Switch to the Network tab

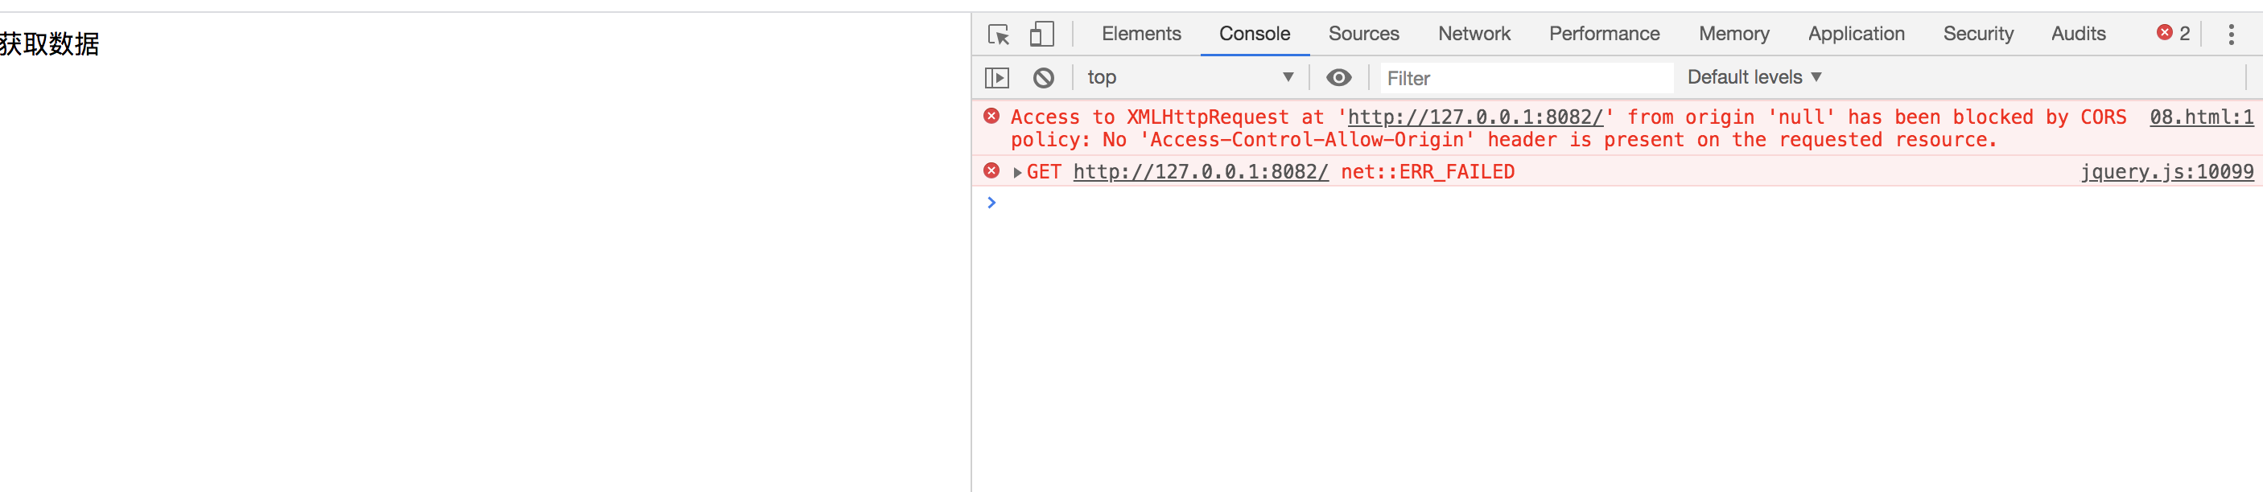[x=1474, y=33]
